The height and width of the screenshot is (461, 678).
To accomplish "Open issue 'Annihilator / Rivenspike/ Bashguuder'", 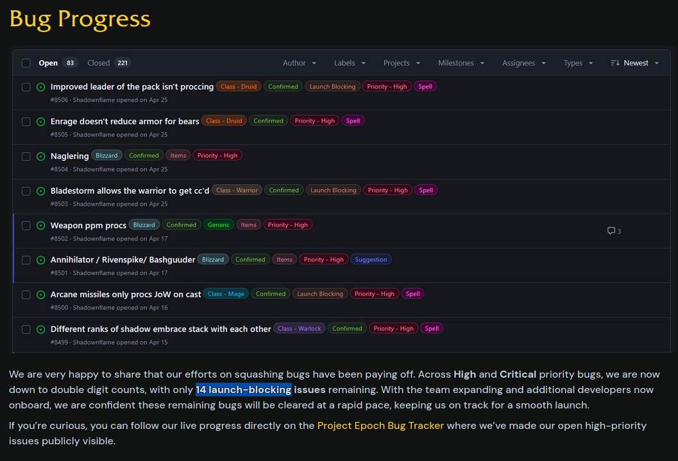I will (x=123, y=260).
